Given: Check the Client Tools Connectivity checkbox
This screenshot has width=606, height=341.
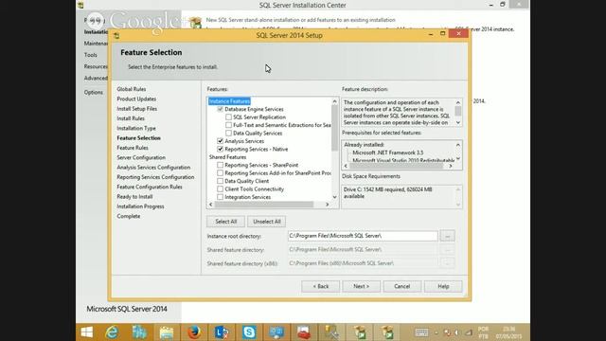Looking at the screenshot, I should pos(221,189).
